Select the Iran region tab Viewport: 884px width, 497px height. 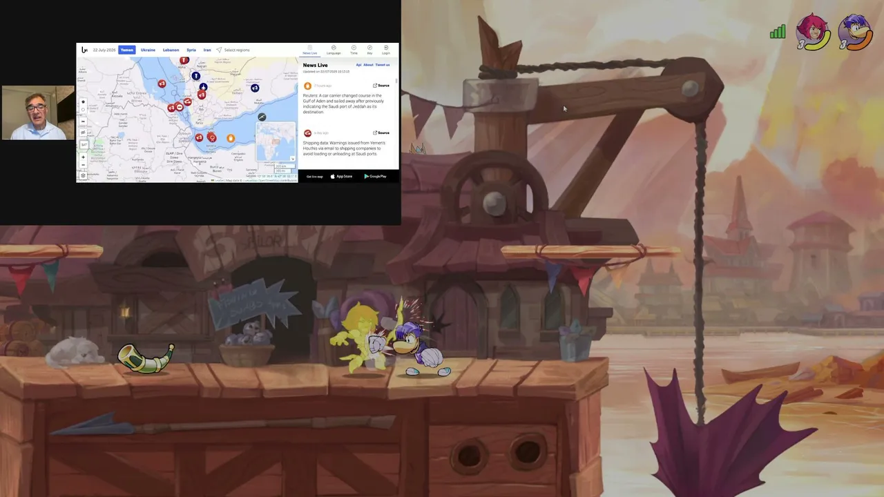point(207,50)
